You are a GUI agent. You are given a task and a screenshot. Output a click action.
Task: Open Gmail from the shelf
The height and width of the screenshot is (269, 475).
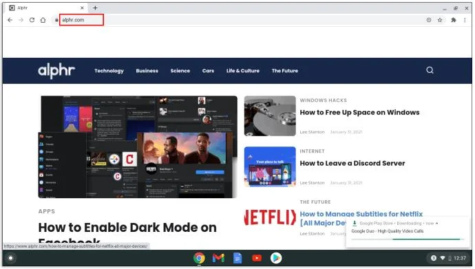(x=218, y=258)
